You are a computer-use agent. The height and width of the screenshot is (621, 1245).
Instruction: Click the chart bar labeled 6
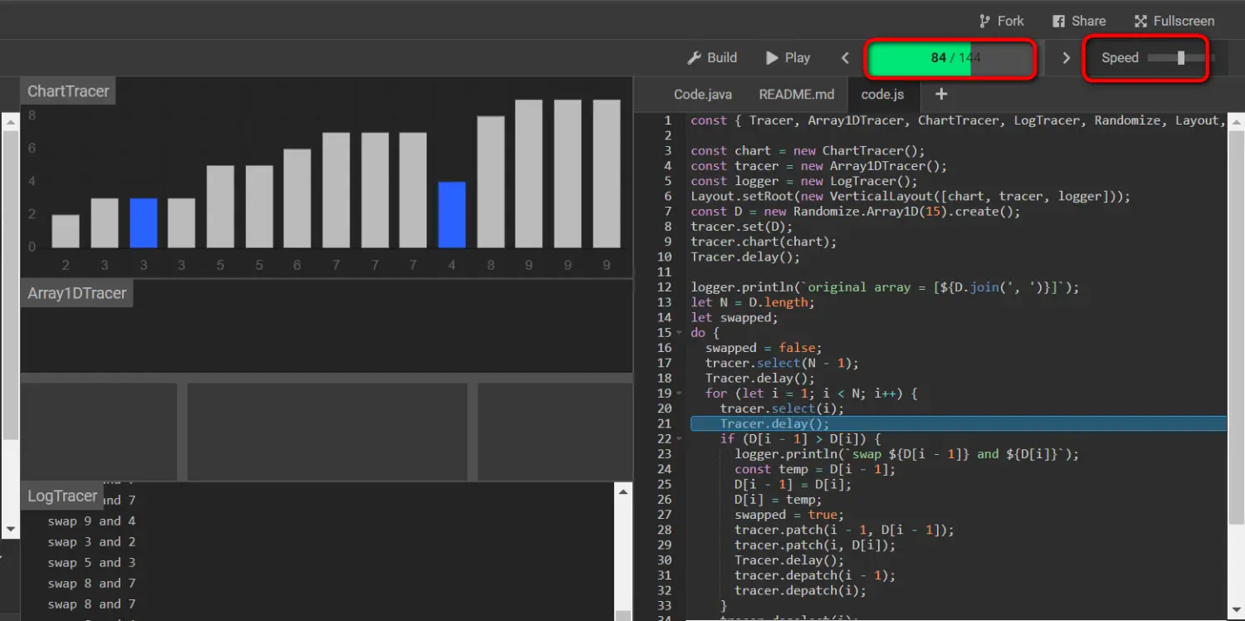coord(297,198)
